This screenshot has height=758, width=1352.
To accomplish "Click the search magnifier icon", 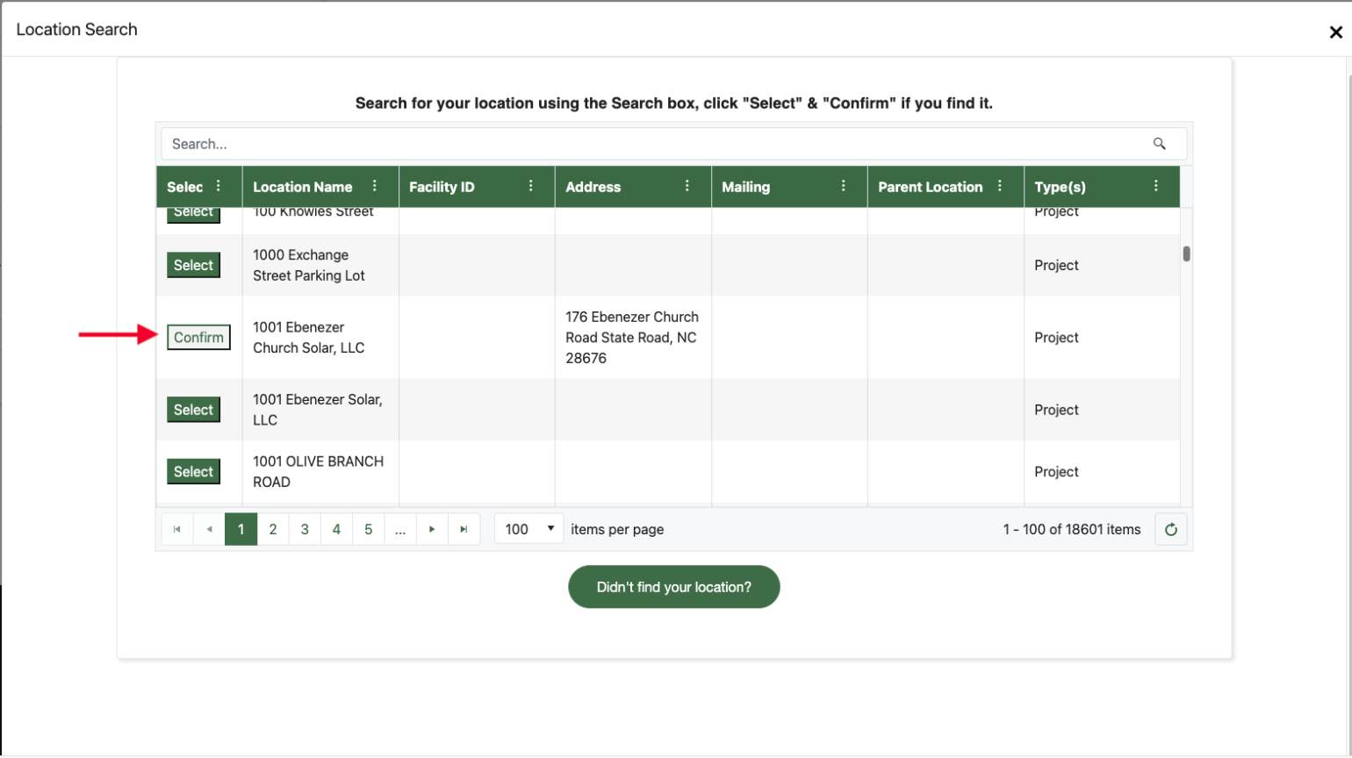I will [x=1161, y=143].
